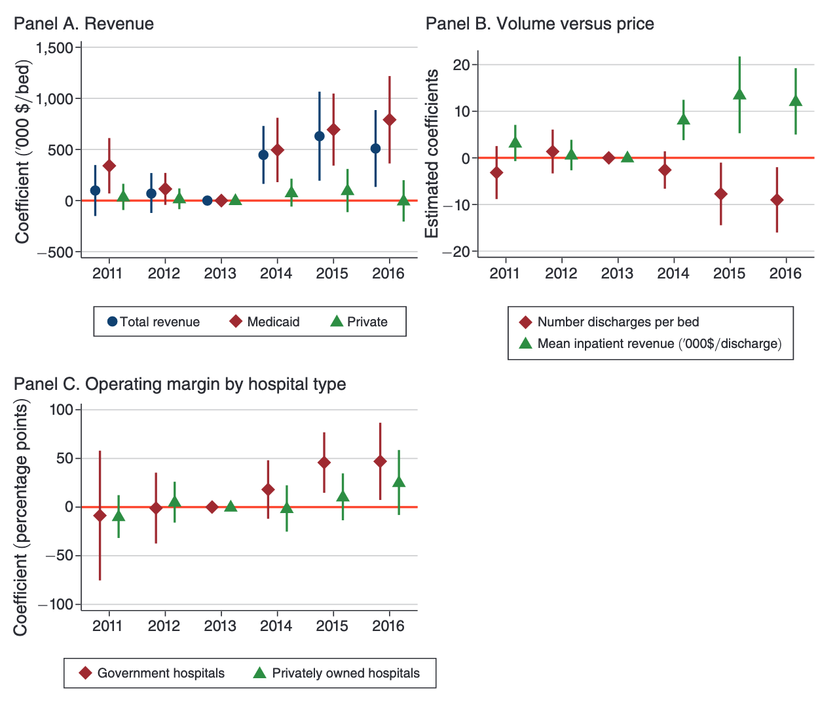The image size is (837, 709).
Task: Click the blue Total revenue legend circle
Action: (113, 322)
